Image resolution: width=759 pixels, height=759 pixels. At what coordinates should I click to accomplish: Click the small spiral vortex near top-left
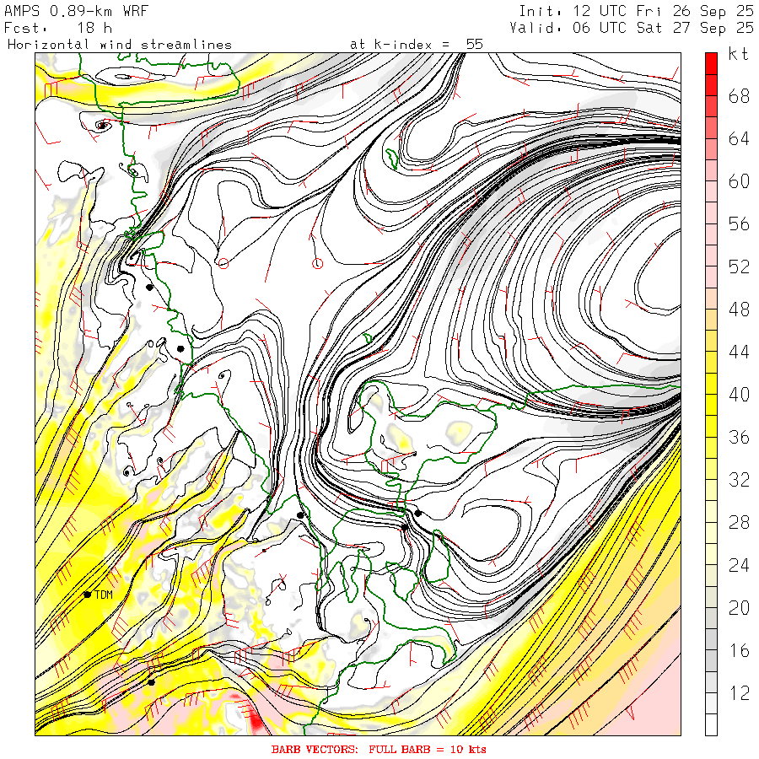tap(103, 126)
